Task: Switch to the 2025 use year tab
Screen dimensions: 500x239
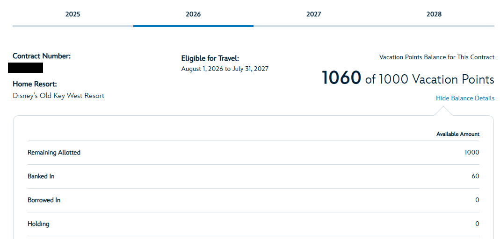Action: point(72,14)
